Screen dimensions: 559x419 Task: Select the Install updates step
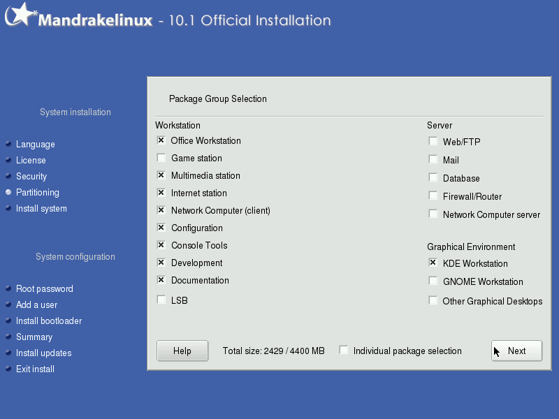pyautogui.click(x=43, y=353)
